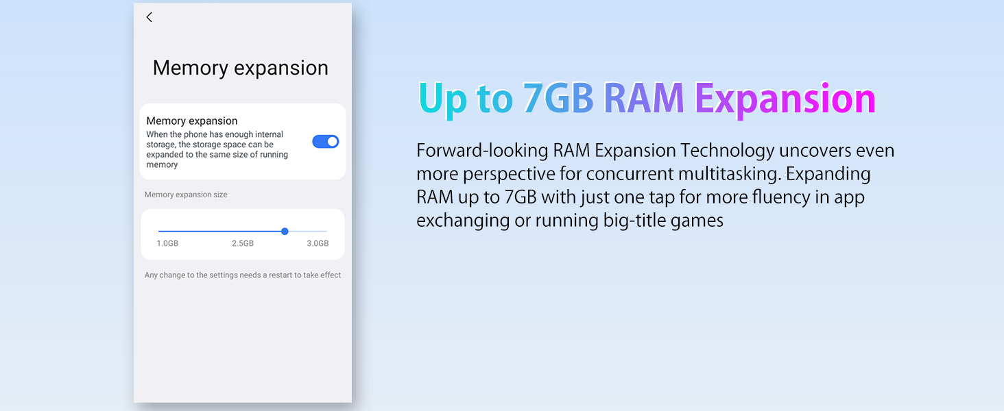The width and height of the screenshot is (1004, 411).
Task: Click the slider track midpoint above 2.5GB
Action: click(243, 232)
